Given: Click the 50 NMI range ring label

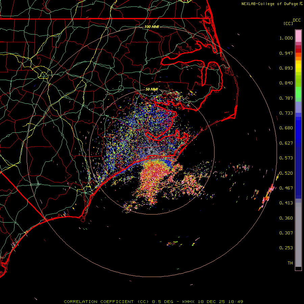Looking at the screenshot, I should pyautogui.click(x=152, y=89).
